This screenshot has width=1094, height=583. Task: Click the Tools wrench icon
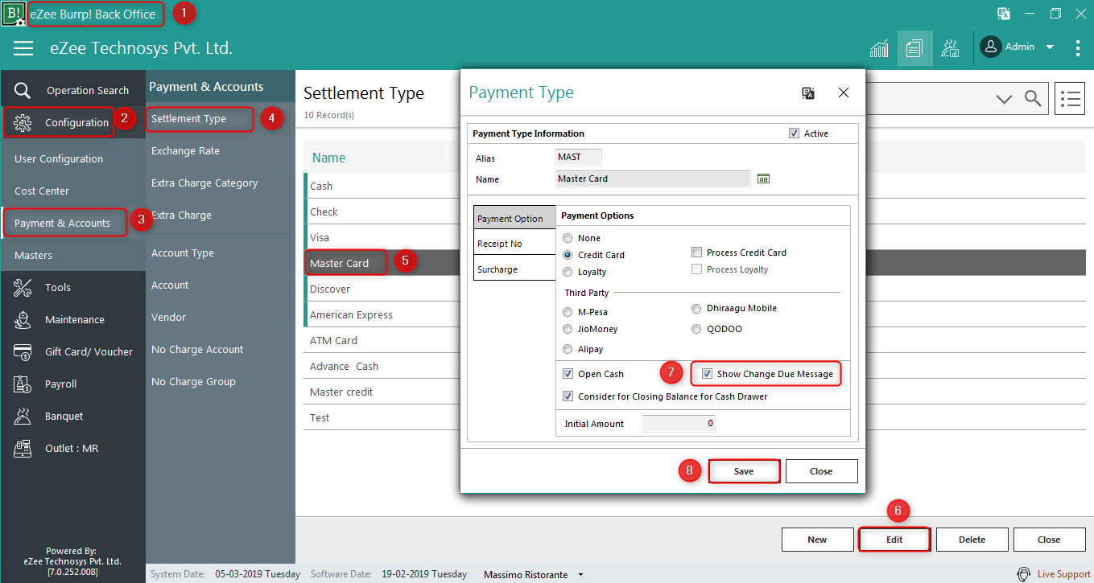(23, 287)
